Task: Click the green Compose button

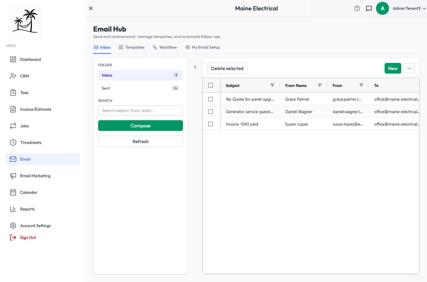Action: 141,126
